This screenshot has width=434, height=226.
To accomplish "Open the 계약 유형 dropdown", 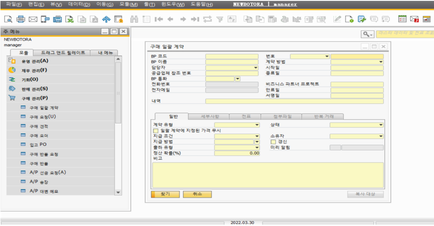I will (x=257, y=125).
